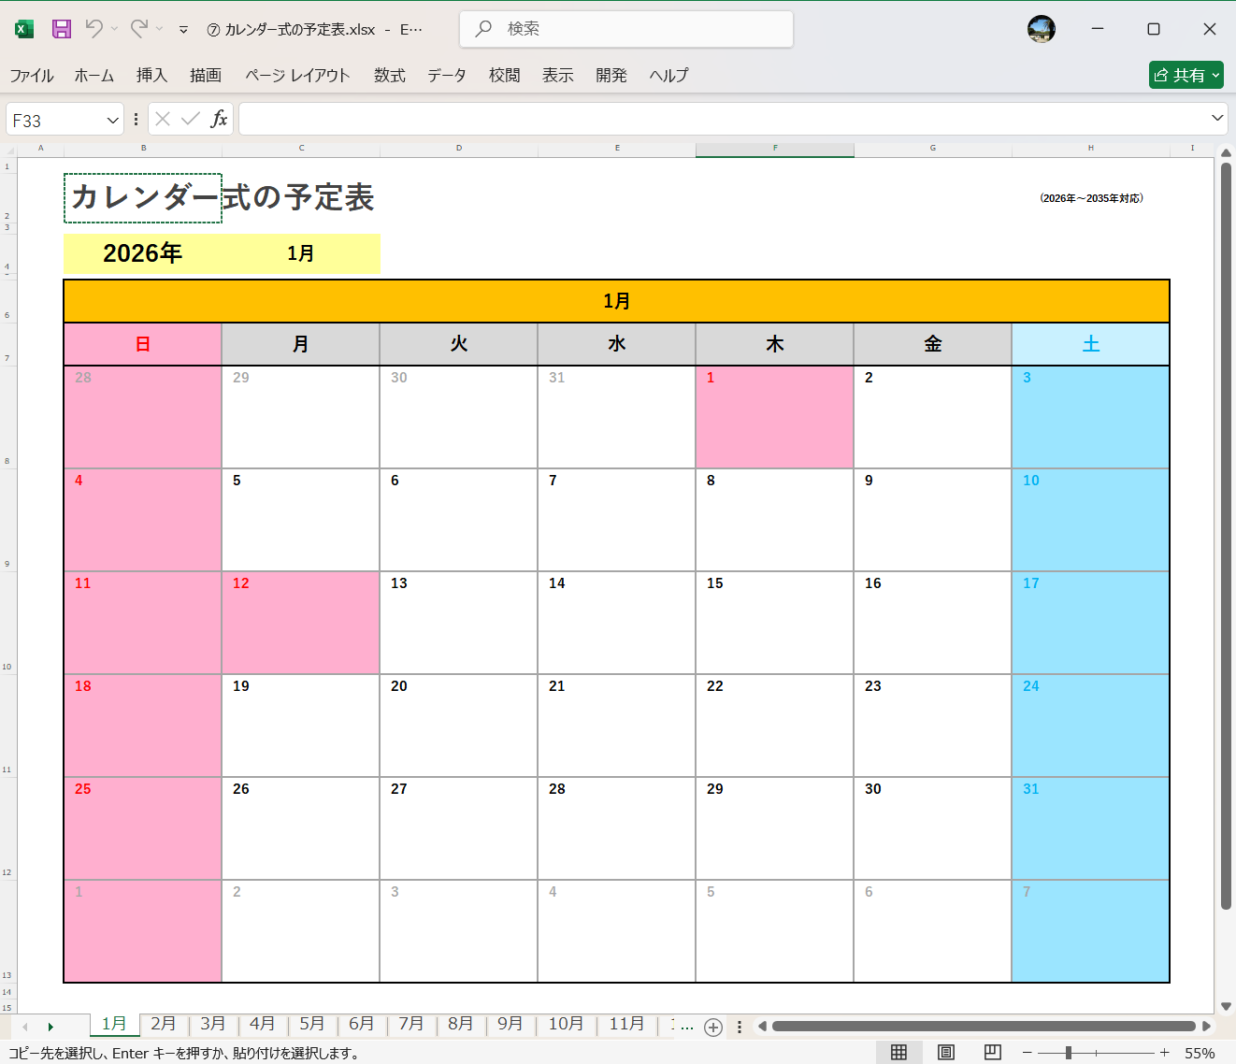Select the Page Break Preview icon

click(992, 1053)
